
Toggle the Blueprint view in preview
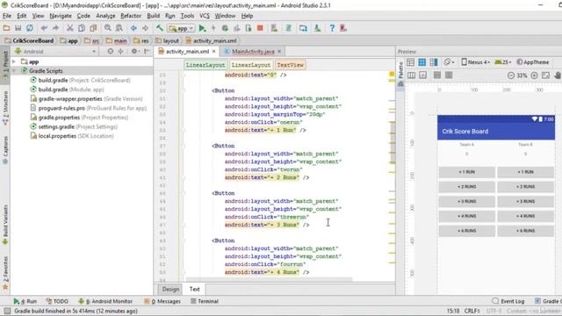421,62
